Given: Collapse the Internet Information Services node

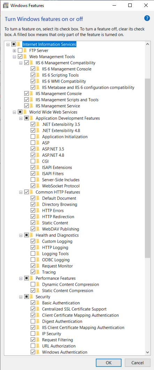Looking at the screenshot, I should pos(8,44).
